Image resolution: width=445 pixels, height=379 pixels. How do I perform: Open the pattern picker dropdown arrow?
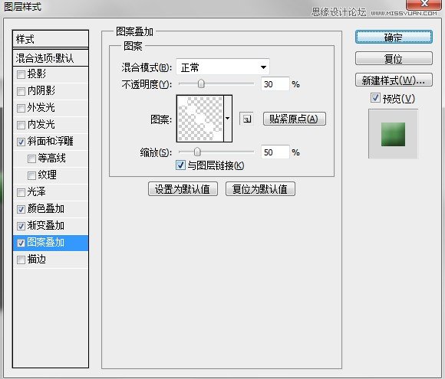point(228,119)
